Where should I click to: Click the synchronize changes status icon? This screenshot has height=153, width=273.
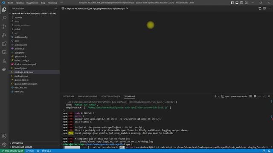click(38, 151)
